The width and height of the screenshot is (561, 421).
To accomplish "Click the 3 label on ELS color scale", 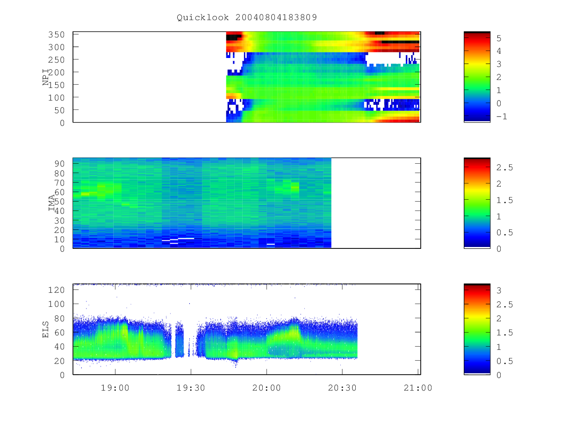I will [x=499, y=290].
